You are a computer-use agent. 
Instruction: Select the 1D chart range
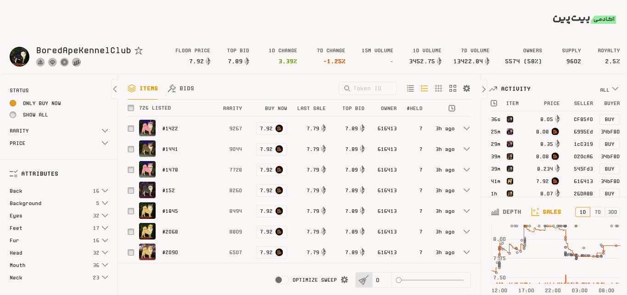(582, 212)
